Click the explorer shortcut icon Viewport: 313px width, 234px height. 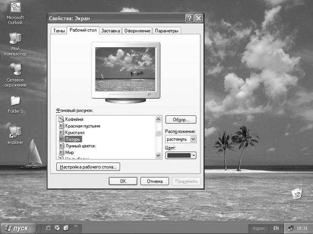(x=16, y=132)
